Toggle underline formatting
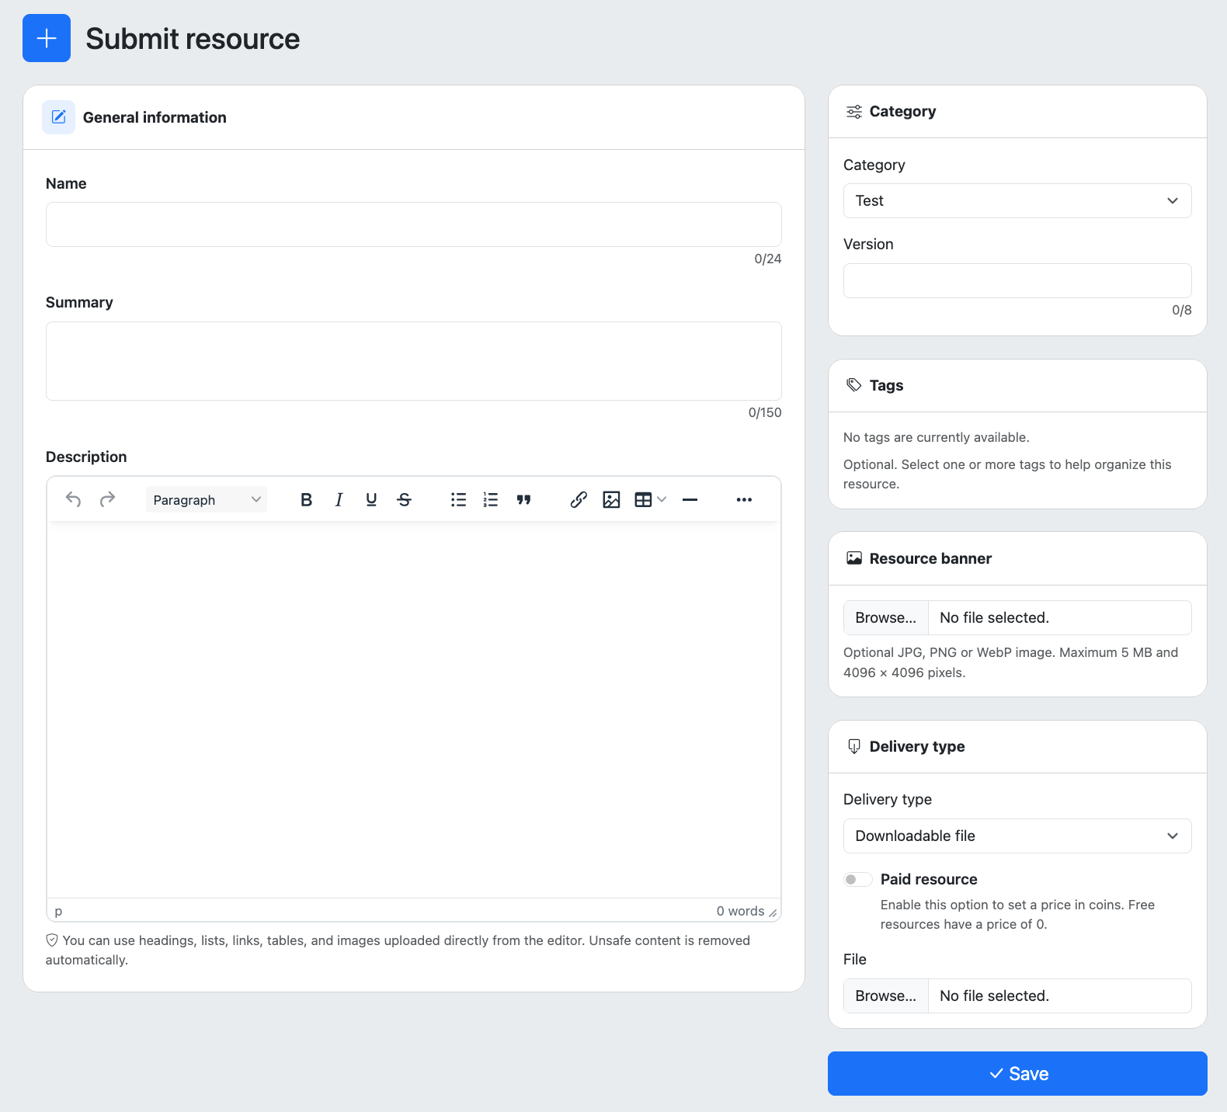 click(x=371, y=499)
